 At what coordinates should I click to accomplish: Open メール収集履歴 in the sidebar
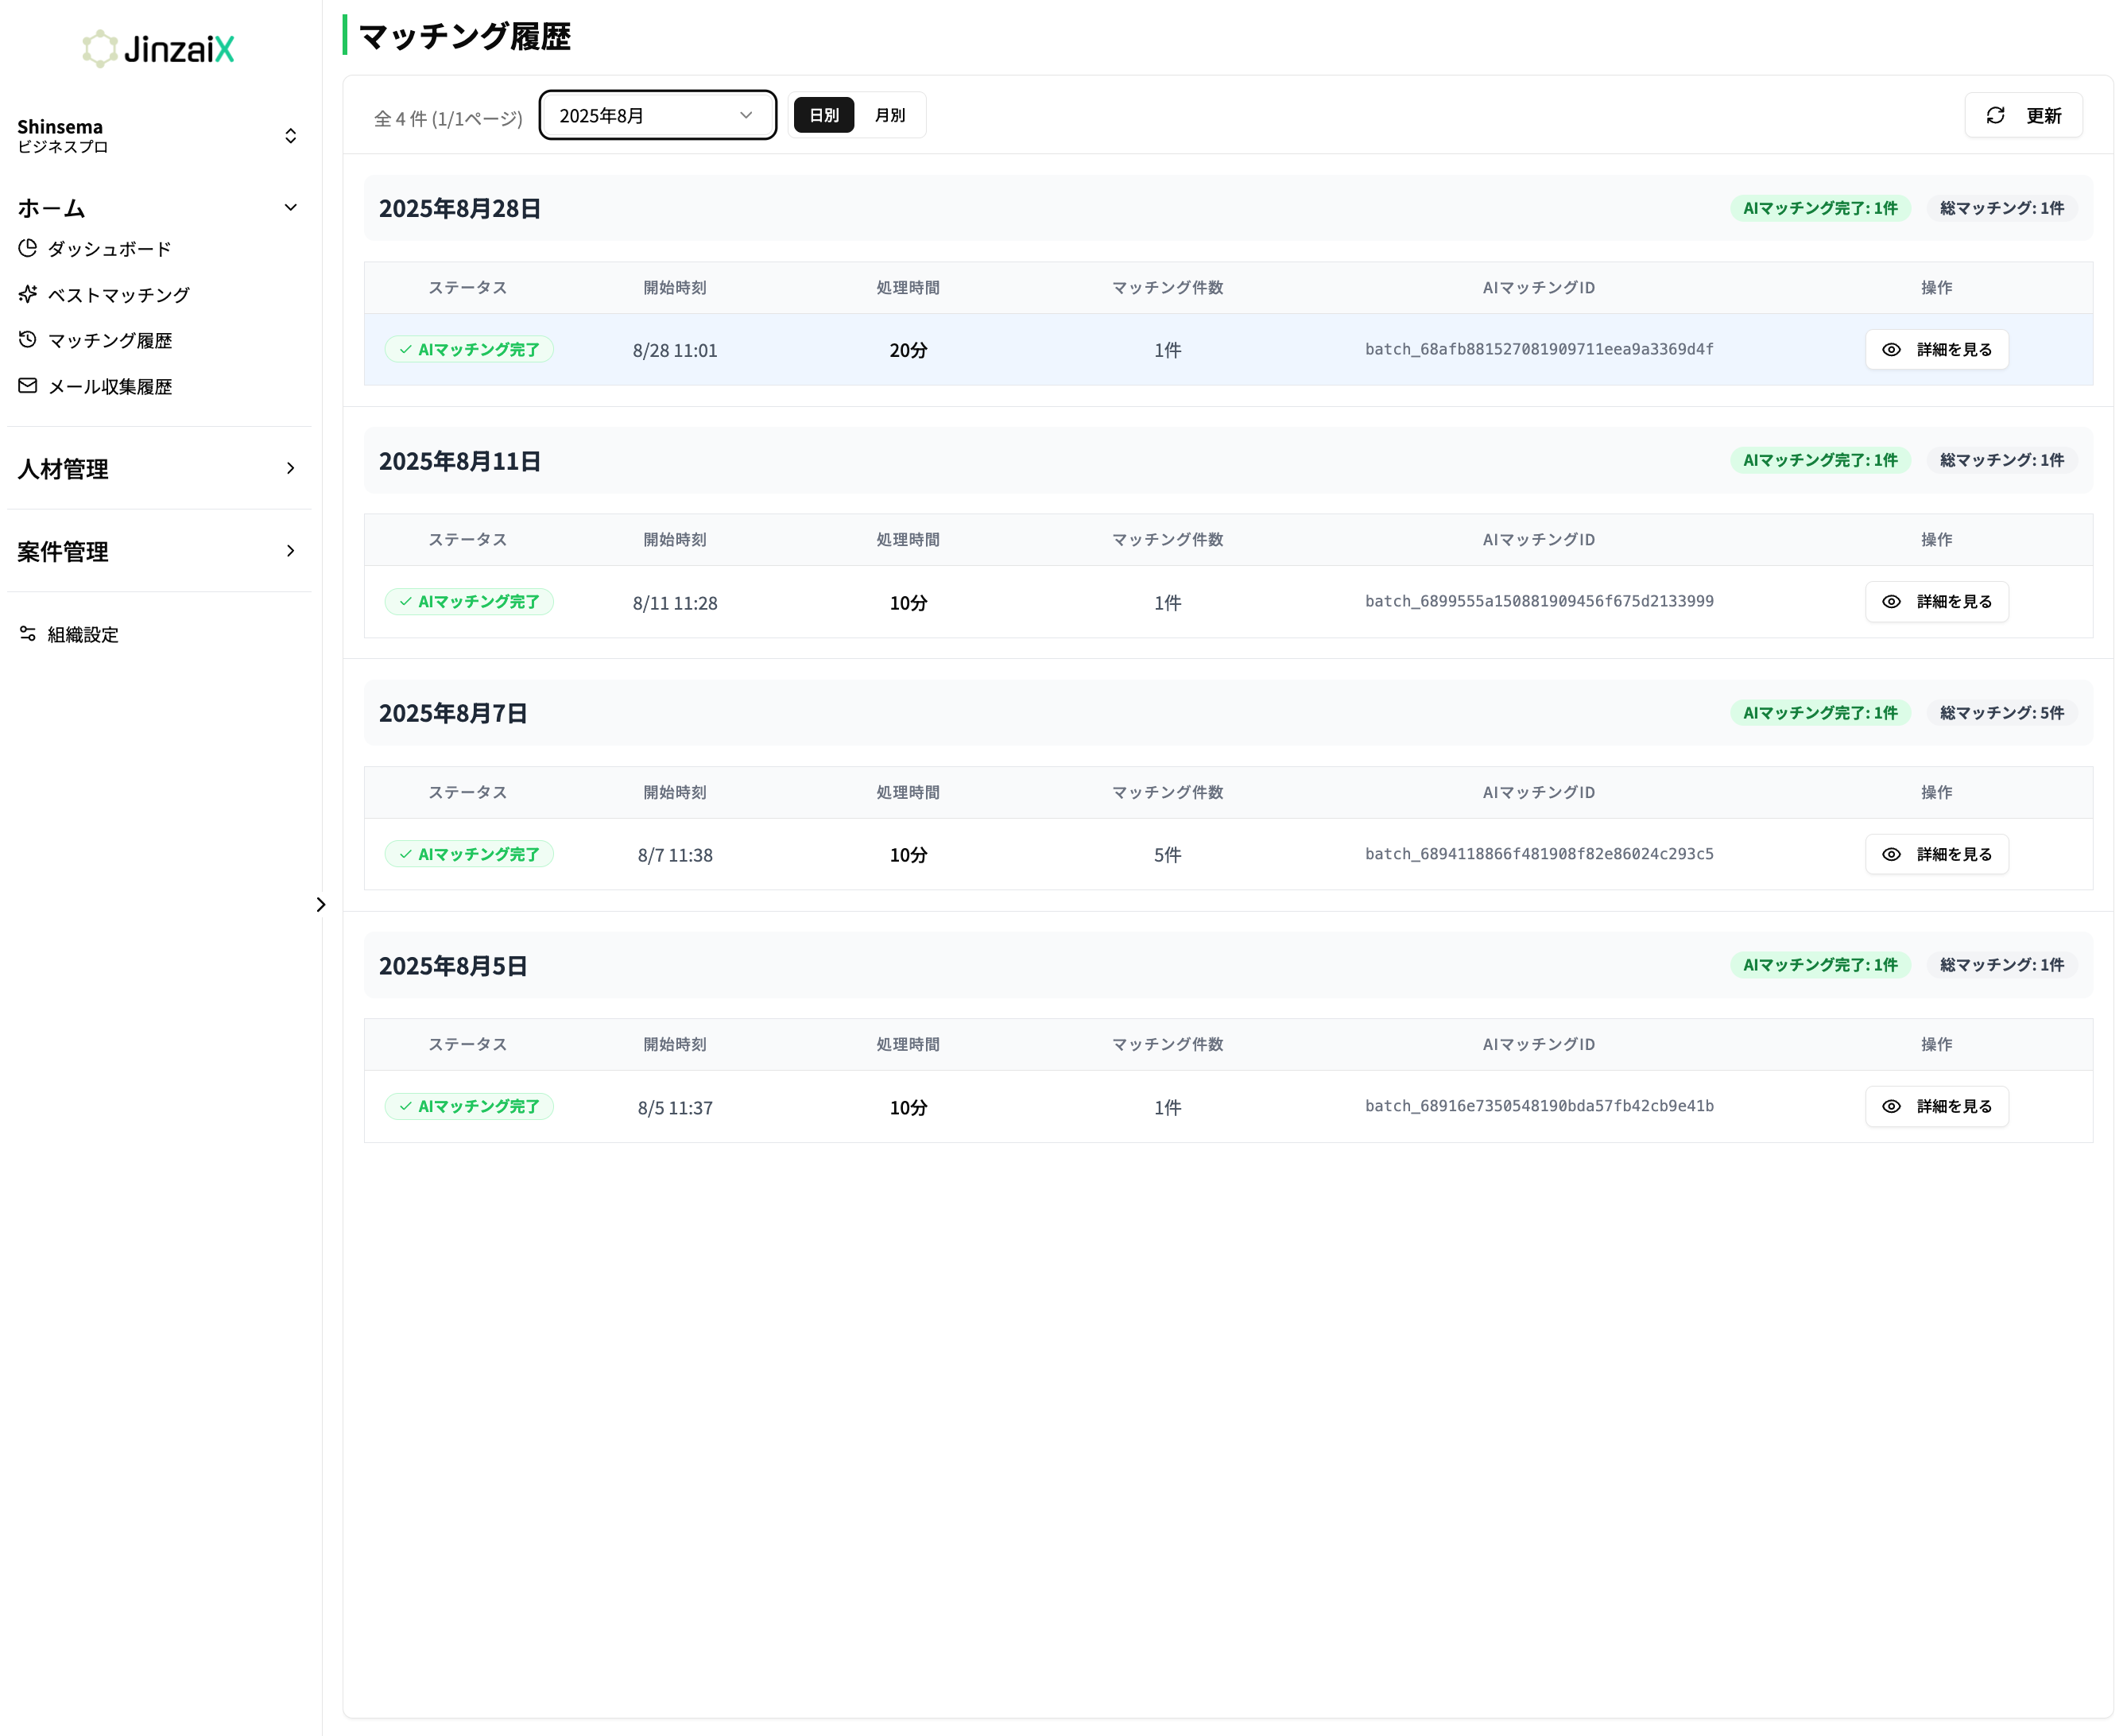(109, 387)
